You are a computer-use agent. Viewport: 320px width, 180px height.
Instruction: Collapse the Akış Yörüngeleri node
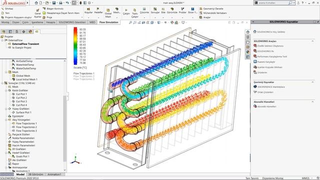(6, 120)
